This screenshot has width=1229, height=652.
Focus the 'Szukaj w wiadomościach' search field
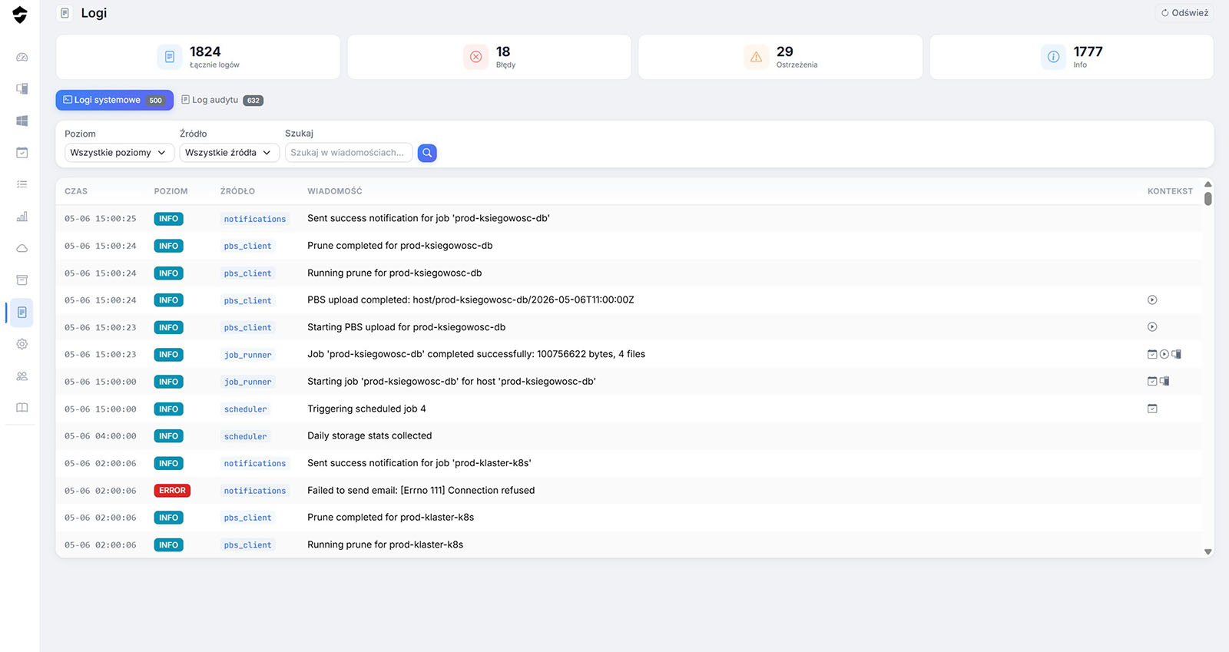349,153
